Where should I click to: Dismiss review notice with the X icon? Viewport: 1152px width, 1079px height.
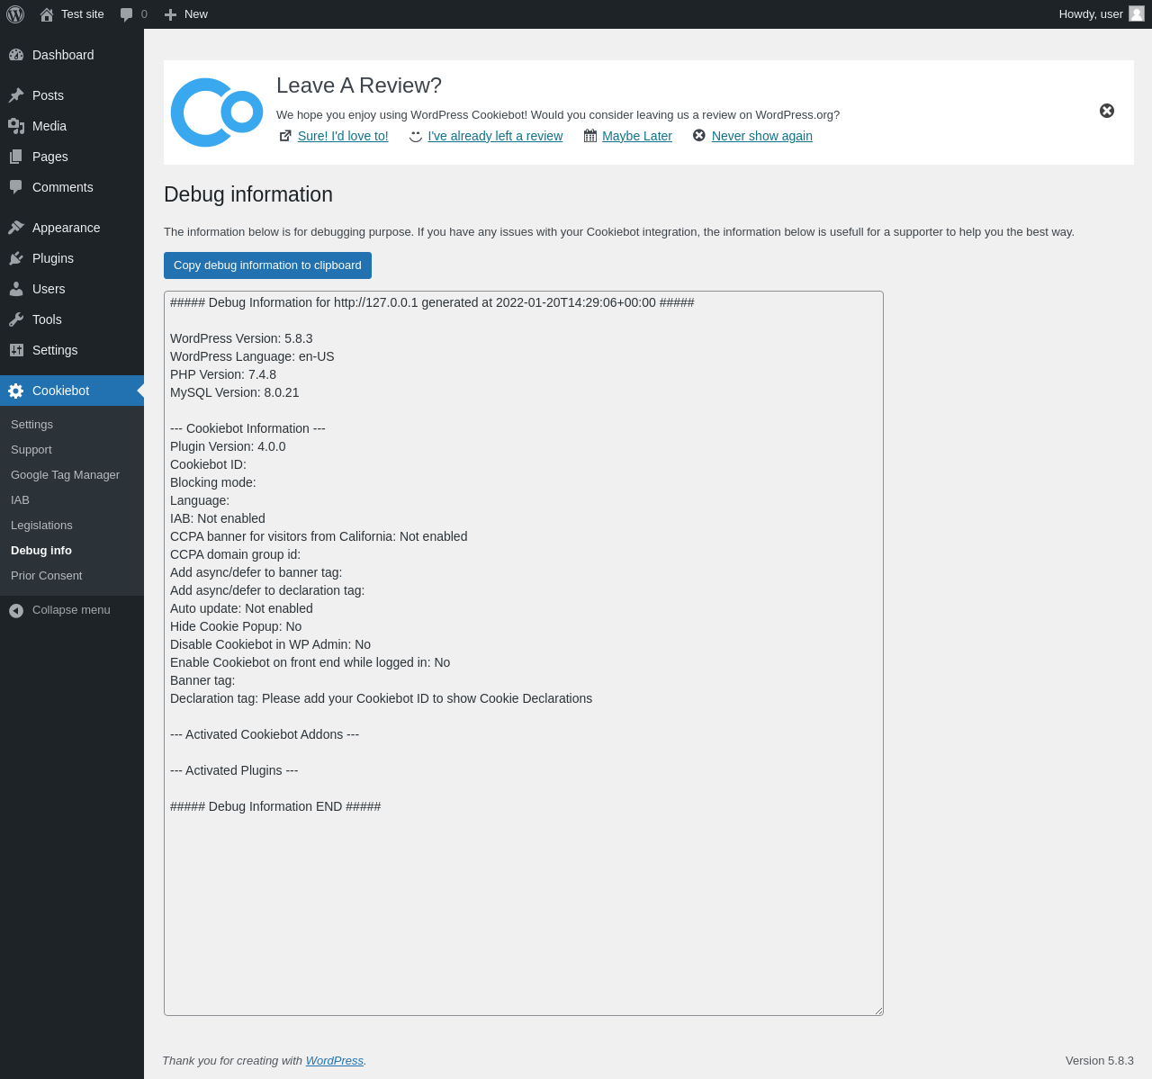[x=1107, y=111]
